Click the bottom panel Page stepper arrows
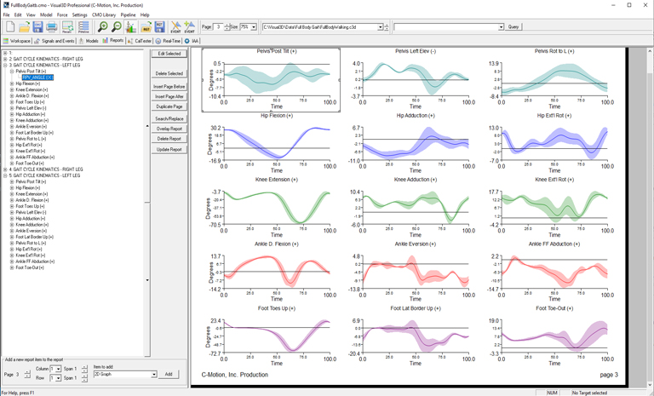654x396 pixels. click(27, 375)
